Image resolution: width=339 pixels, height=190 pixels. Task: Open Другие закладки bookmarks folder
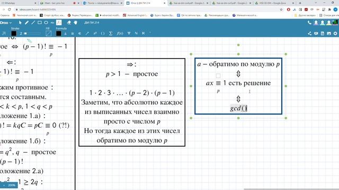tap(305, 15)
